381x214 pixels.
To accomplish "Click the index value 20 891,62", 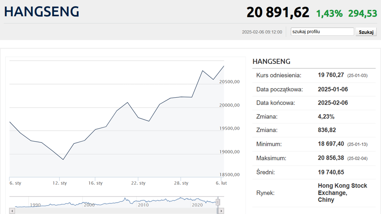I will click(x=278, y=12).
